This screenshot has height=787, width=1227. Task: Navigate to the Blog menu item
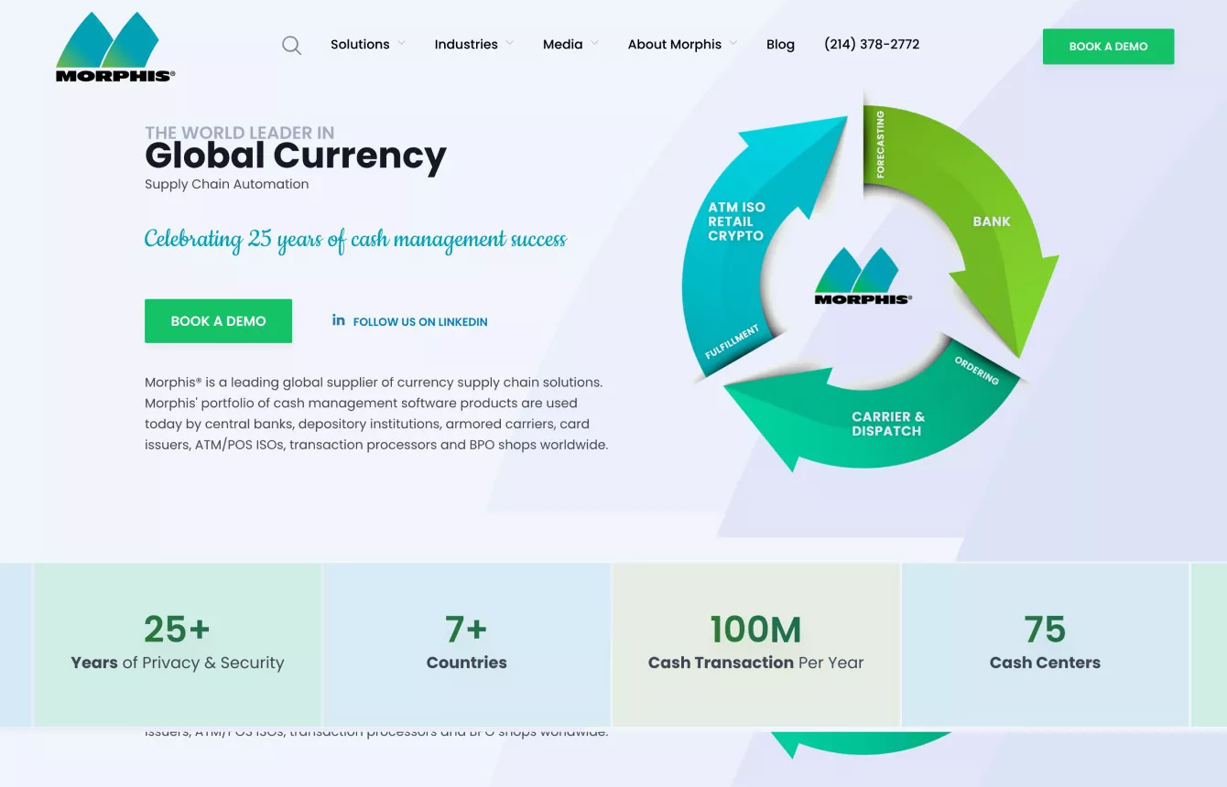(780, 44)
